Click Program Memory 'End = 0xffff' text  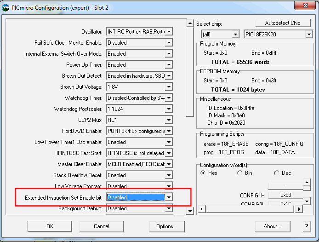[x=264, y=53]
